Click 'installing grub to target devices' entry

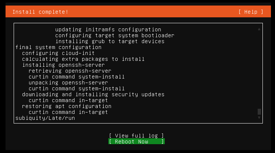(110, 41)
